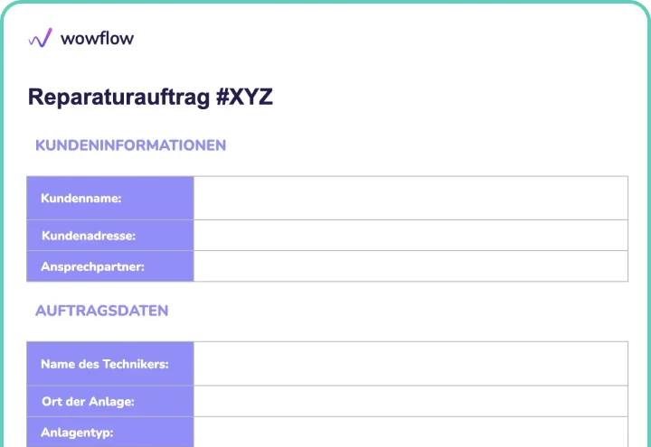Click the wowflow brand name text
Viewport: 651px width, 447px height.
click(97, 39)
